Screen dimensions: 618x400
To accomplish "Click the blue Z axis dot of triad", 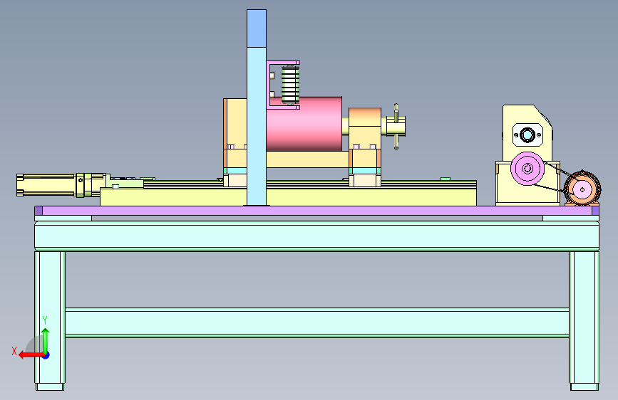I will click(x=46, y=355).
